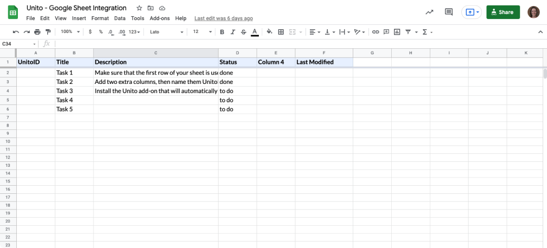This screenshot has width=547, height=248.
Task: Insert a comment from toolbar
Action: coord(386,32)
